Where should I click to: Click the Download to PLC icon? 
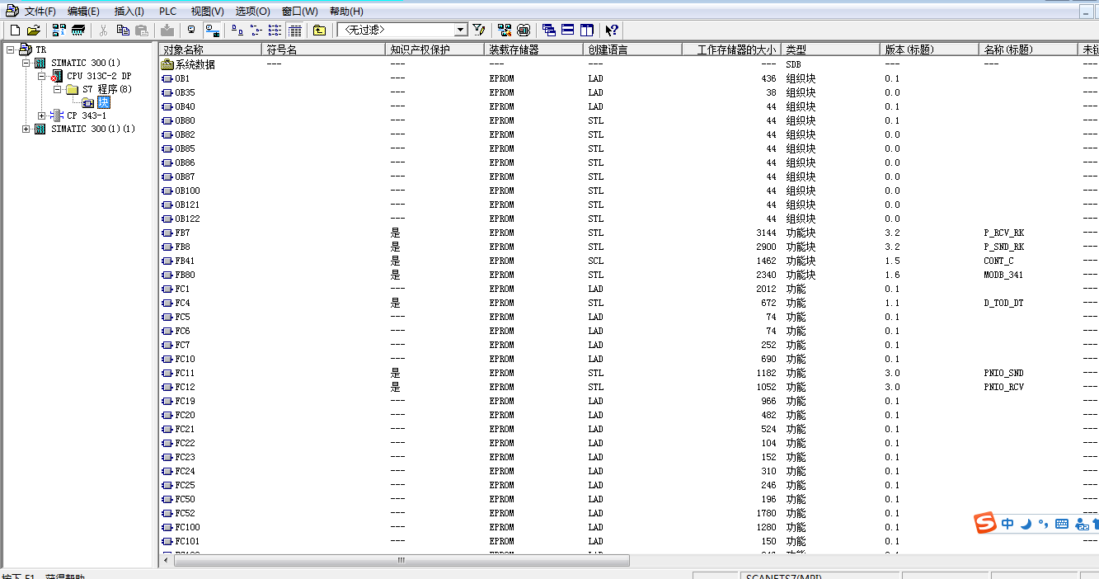click(x=167, y=30)
